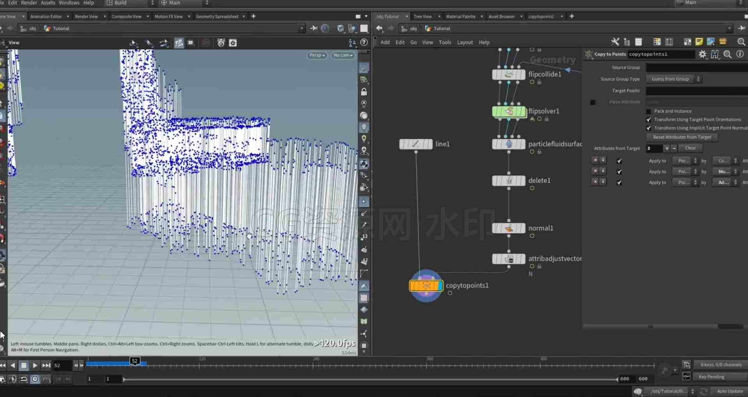Open the Source Group Type dropdown
Viewport: 748px width, 397px height.
tap(674, 79)
